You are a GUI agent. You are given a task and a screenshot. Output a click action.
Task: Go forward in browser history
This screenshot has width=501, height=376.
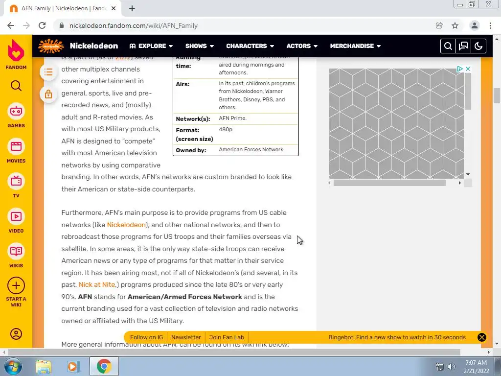[26, 25]
